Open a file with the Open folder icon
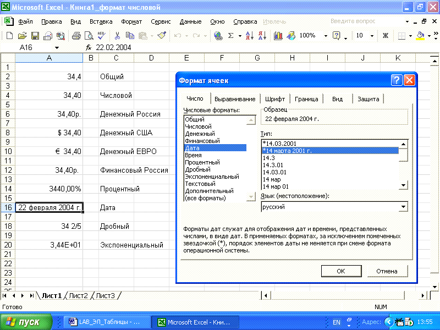 (22, 36)
